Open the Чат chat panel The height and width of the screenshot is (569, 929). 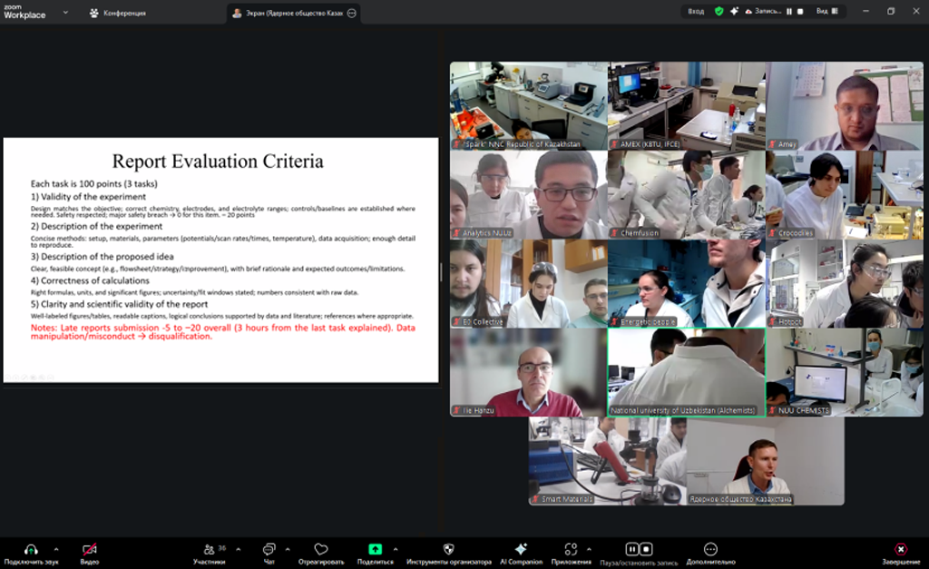269,550
